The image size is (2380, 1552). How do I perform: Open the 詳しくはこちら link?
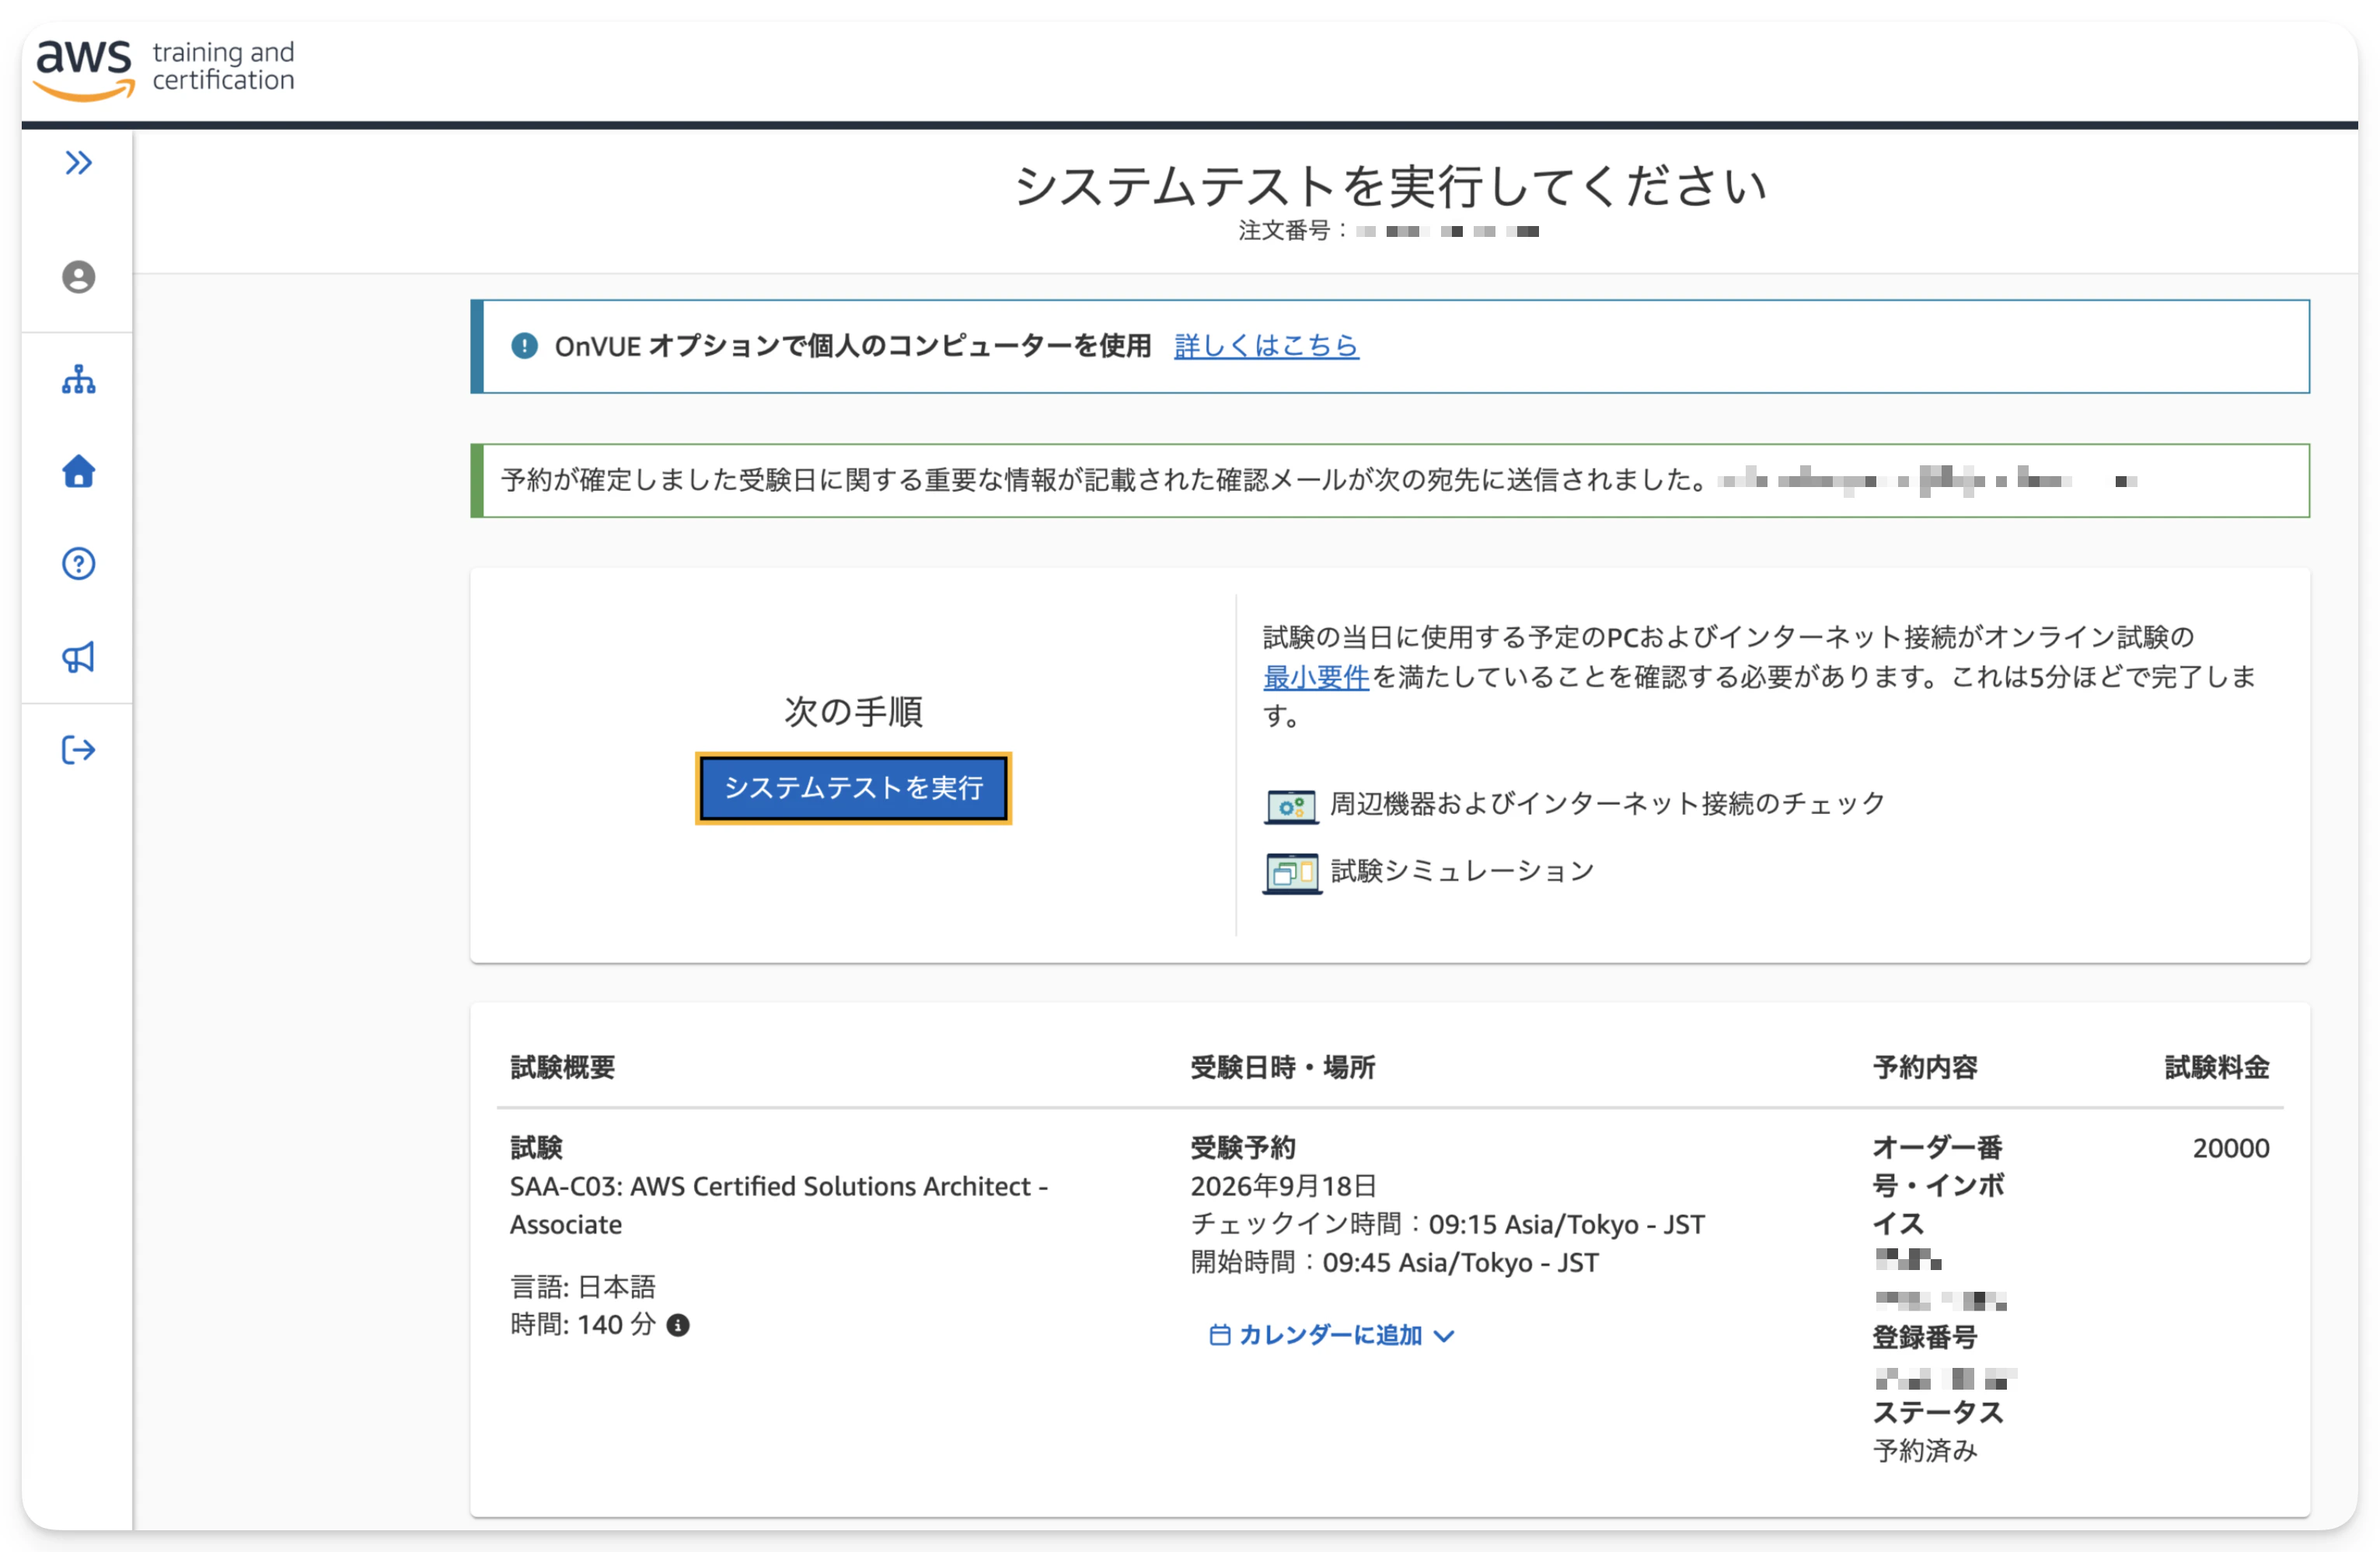click(1266, 346)
